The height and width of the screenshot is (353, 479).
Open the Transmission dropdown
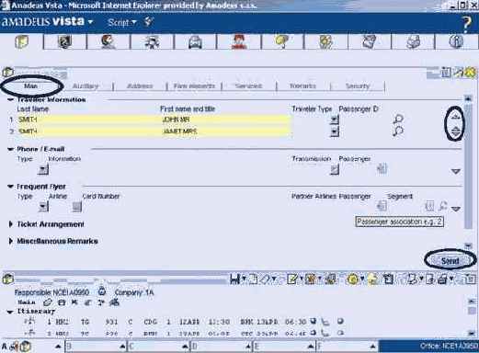(x=335, y=169)
